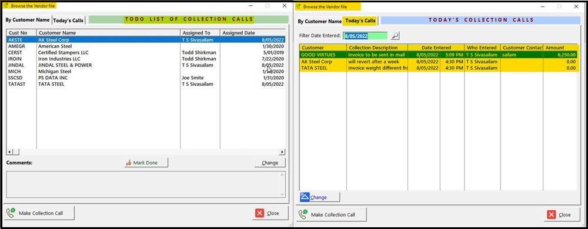588x229 pixels.
Task: Click the app icon in the left window title bar
Action: click(6, 6)
